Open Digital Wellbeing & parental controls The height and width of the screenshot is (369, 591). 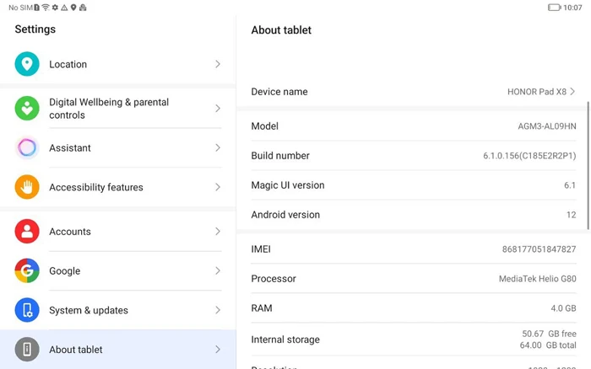pyautogui.click(x=109, y=109)
